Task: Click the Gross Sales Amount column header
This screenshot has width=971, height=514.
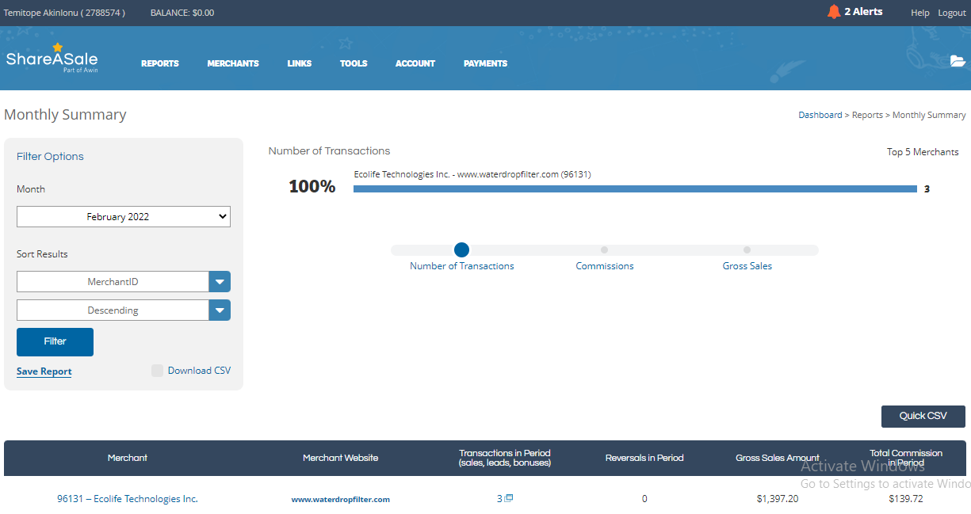Action: 778,458
